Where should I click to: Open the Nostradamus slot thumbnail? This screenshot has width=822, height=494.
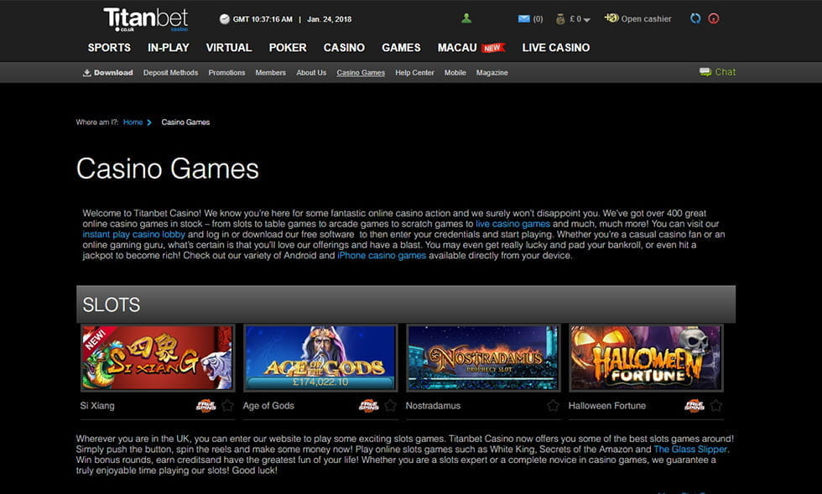[483, 357]
